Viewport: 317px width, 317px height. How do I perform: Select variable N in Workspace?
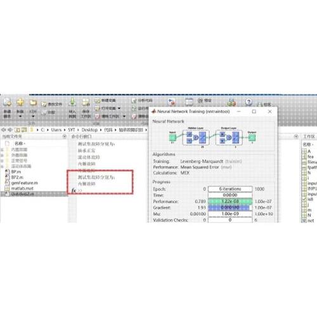(309, 215)
